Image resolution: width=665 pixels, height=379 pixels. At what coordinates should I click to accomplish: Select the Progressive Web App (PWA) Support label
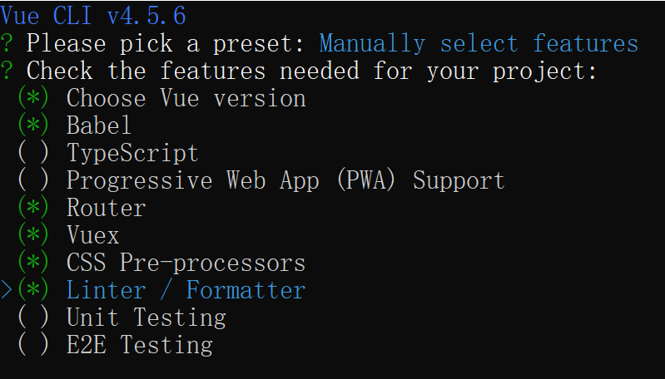coord(285,180)
